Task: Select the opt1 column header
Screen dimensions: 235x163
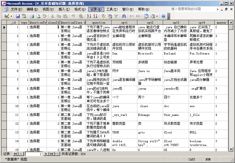Action: (x=124, y=22)
